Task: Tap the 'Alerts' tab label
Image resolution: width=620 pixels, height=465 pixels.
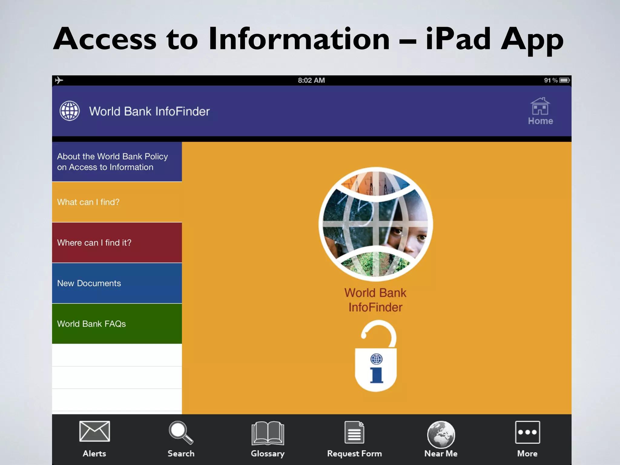Action: coord(94,453)
